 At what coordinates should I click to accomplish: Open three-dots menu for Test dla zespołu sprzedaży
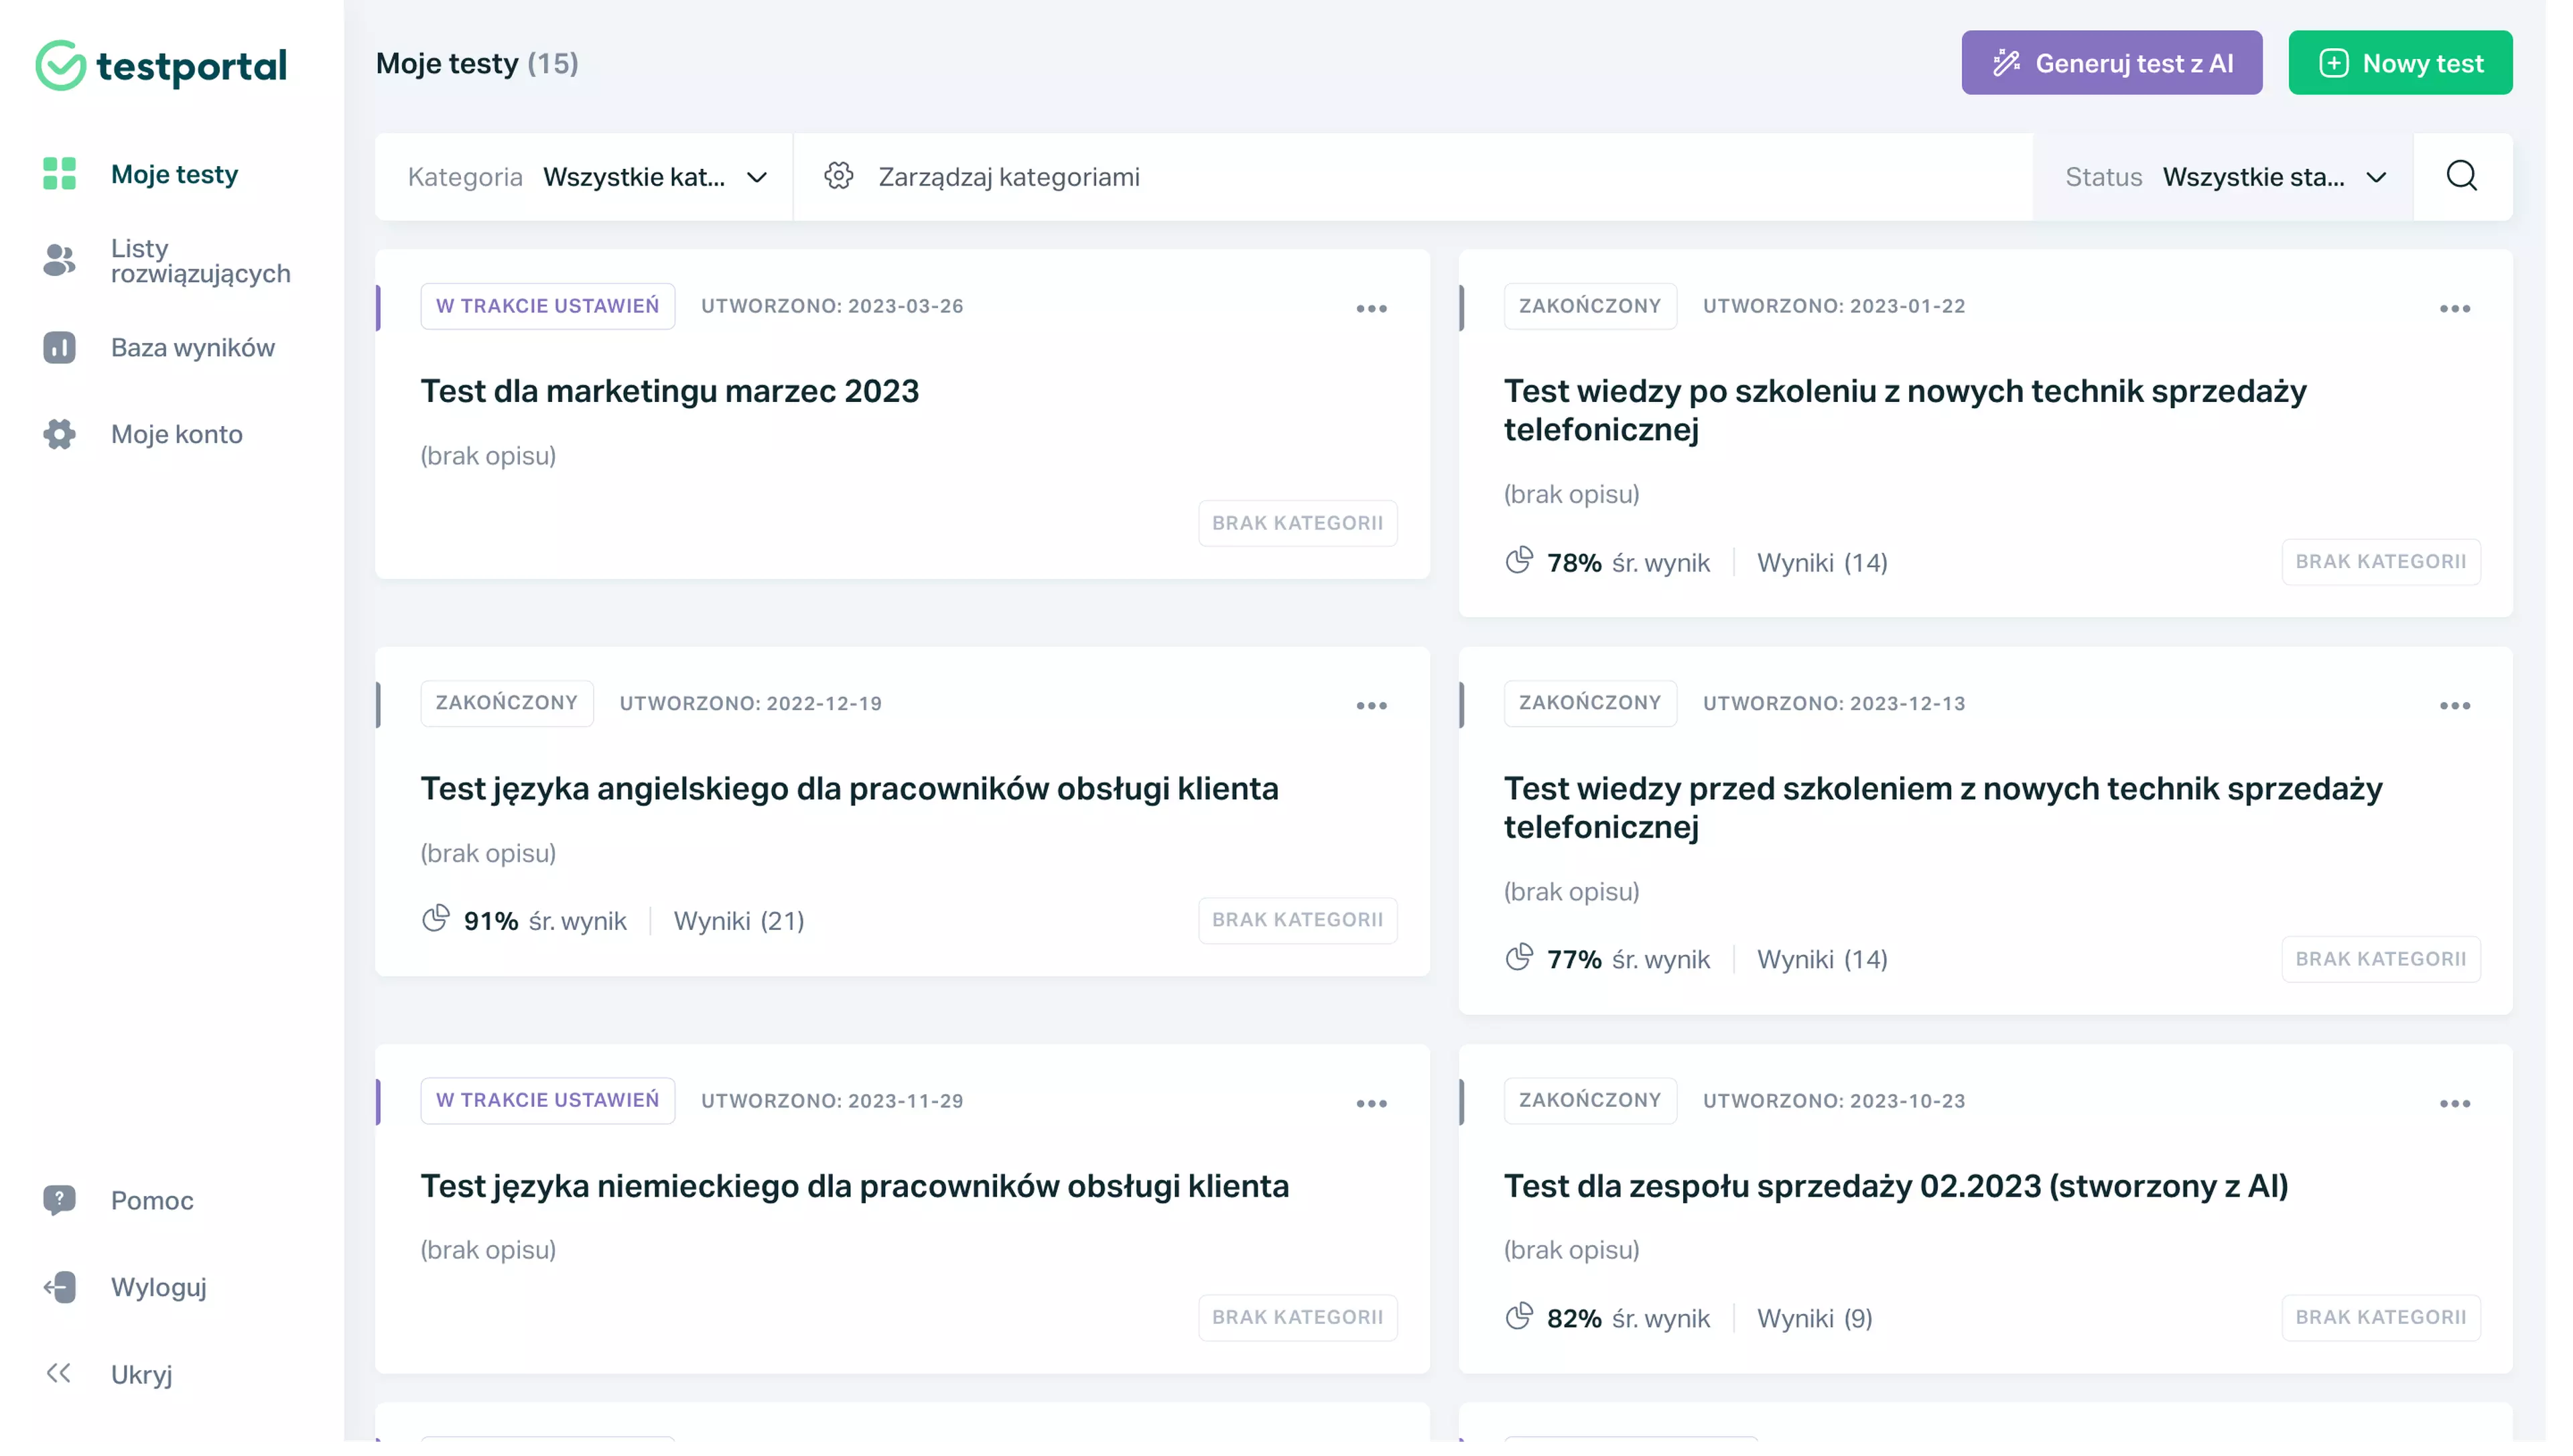[x=2456, y=1105]
